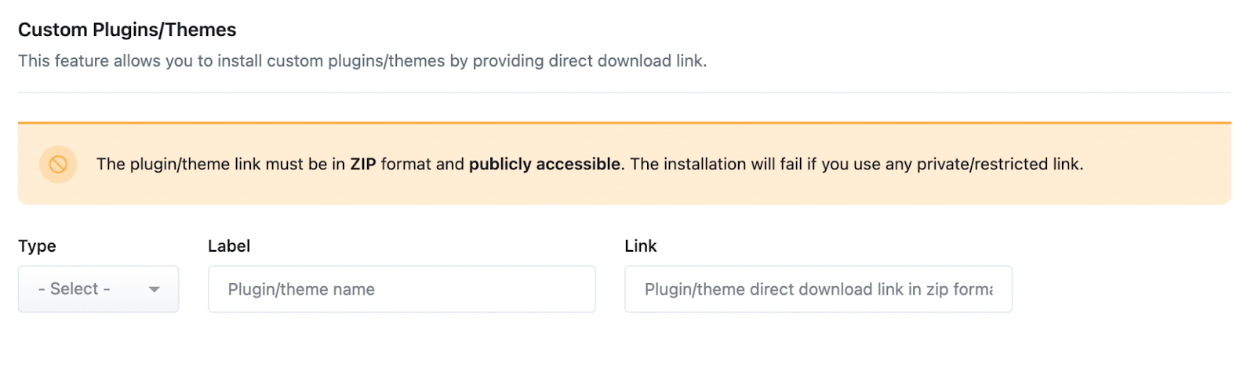Click the Link field label
The width and height of the screenshot is (1255, 367).
click(640, 245)
